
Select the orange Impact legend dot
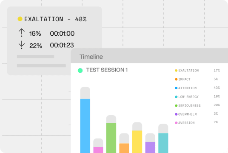coord(176,79)
